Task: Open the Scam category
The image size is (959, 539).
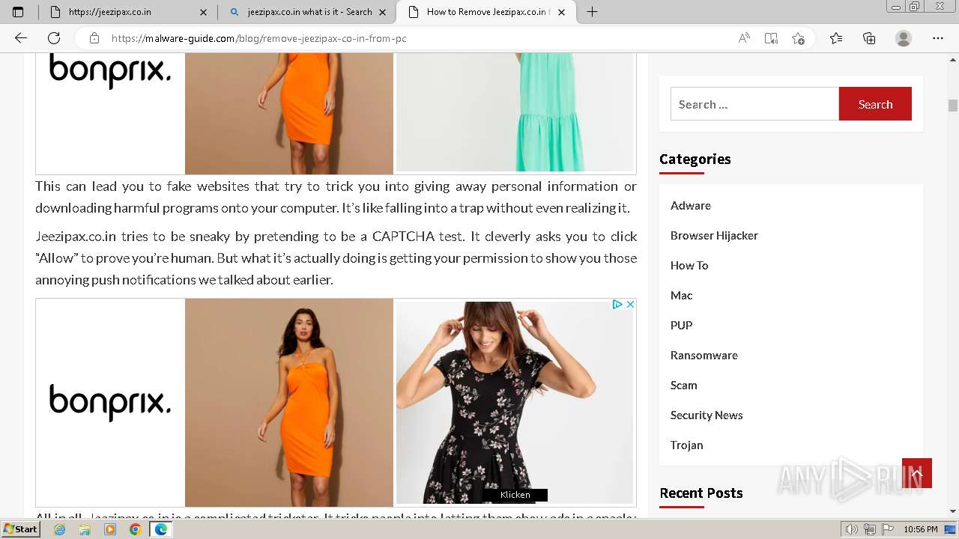Action: pos(683,385)
